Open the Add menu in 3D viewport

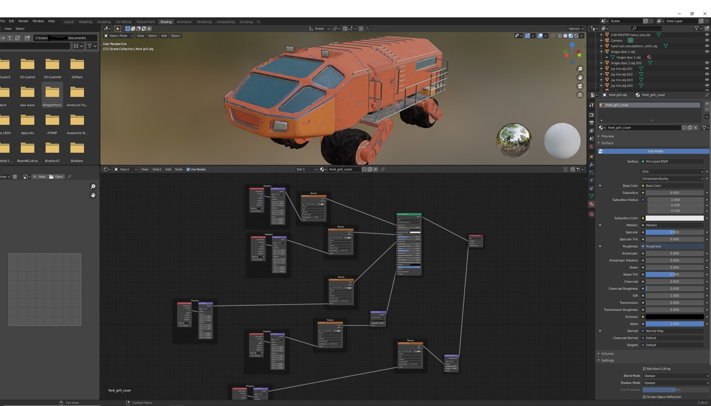pos(164,36)
